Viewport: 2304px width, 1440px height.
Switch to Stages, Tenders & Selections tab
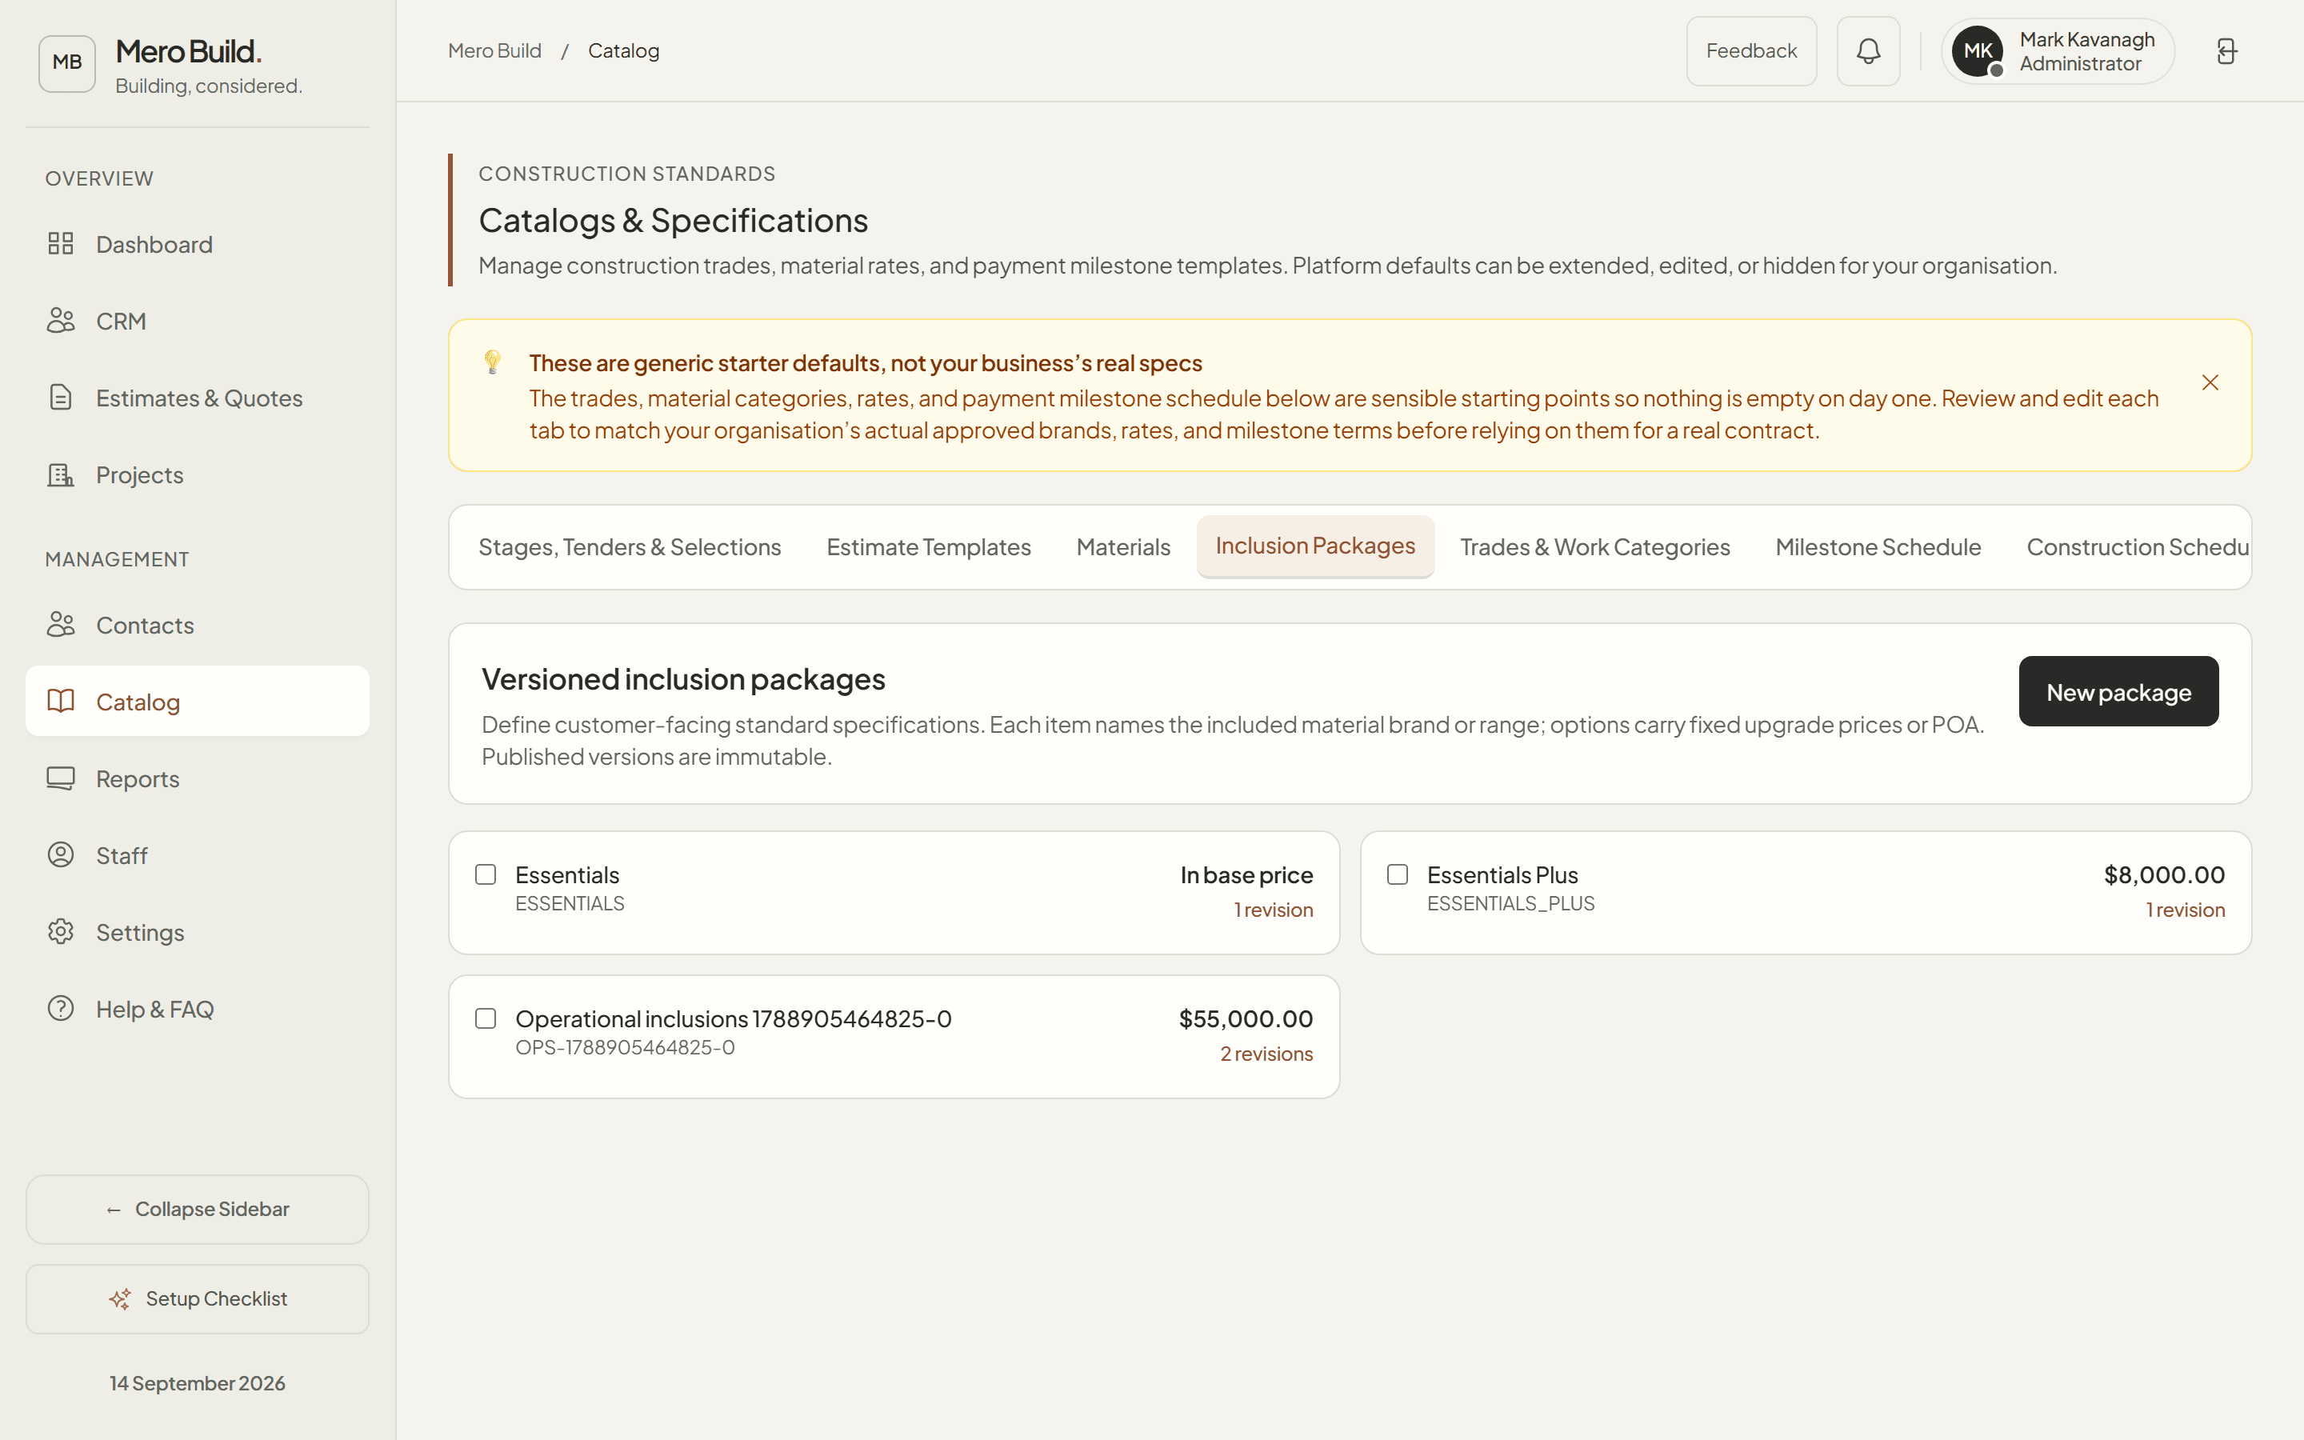[x=630, y=548]
